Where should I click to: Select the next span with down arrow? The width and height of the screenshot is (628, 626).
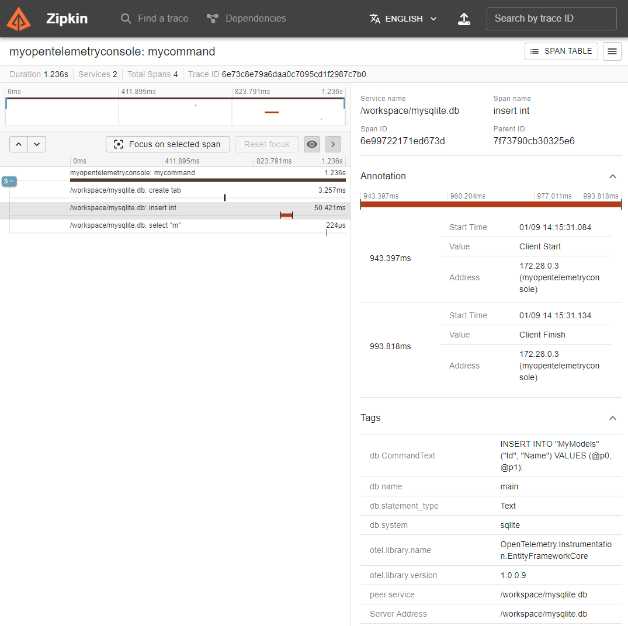coord(37,144)
